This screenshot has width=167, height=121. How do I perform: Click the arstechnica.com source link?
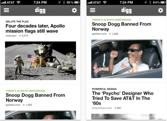[102, 108]
